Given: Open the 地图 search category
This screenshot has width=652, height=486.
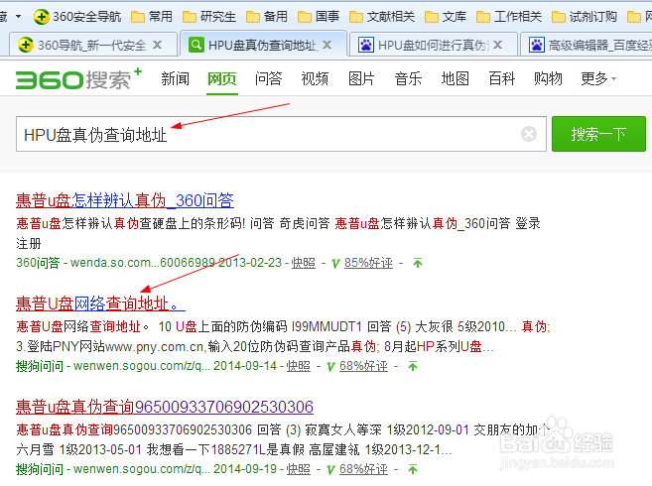Looking at the screenshot, I should [x=455, y=78].
